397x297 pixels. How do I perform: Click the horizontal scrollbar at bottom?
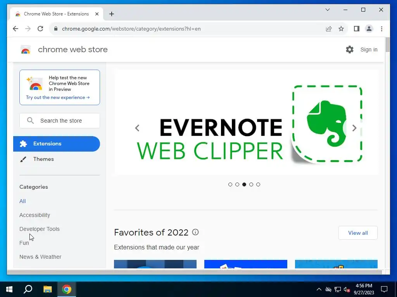pyautogui.click(x=194, y=272)
